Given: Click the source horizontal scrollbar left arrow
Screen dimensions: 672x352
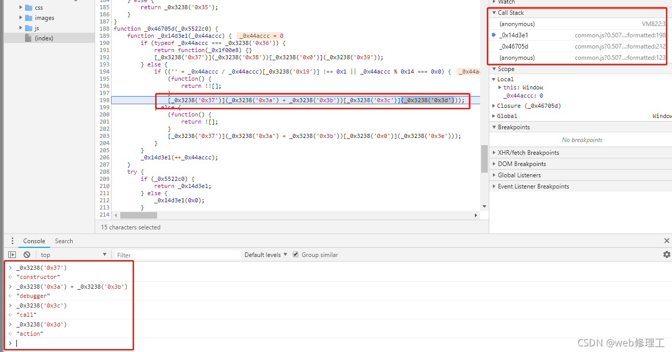Looking at the screenshot, I should point(116,216).
